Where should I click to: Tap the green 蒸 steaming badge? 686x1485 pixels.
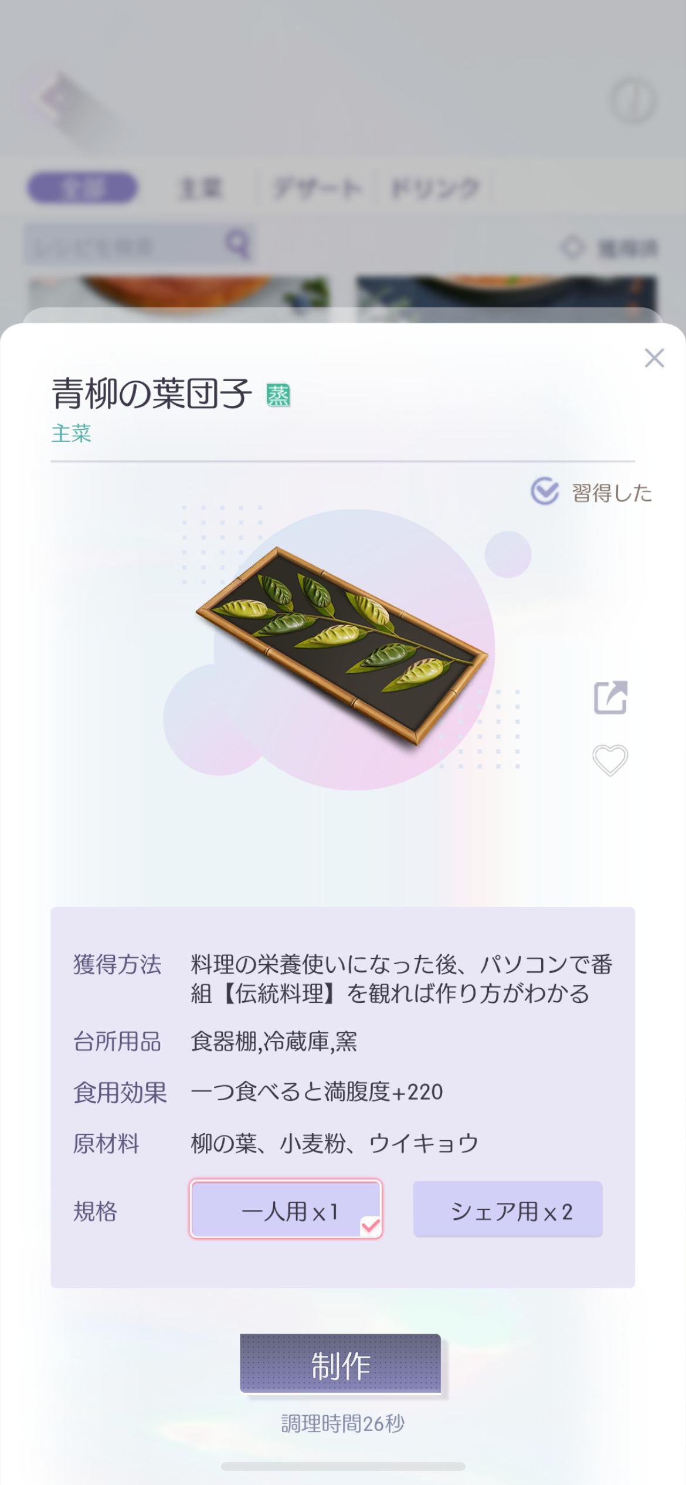(x=279, y=395)
